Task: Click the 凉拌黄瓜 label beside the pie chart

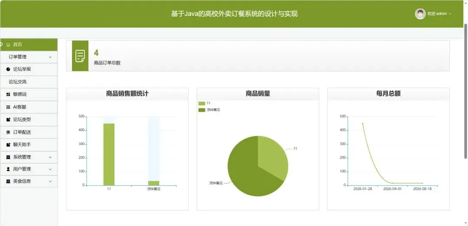Action: point(216,183)
